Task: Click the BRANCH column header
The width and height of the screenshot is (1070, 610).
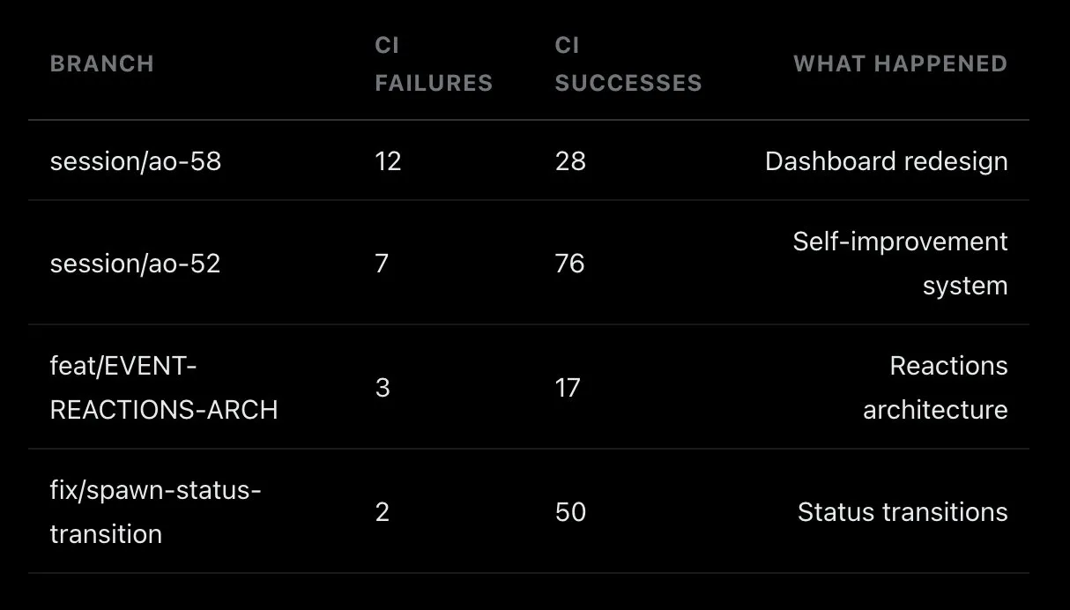Action: 101,64
